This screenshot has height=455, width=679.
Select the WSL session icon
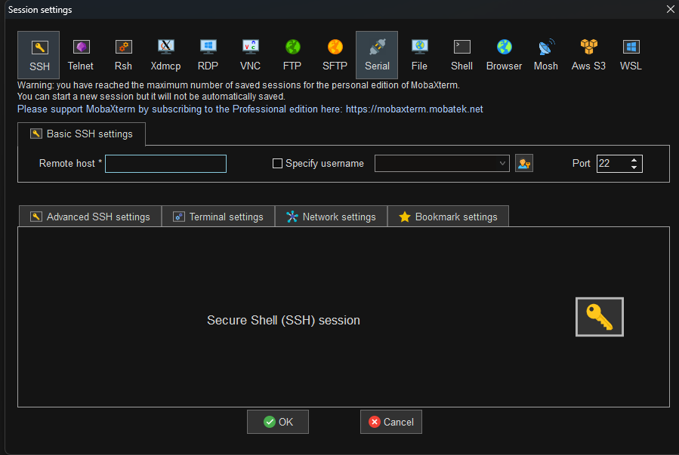click(631, 55)
